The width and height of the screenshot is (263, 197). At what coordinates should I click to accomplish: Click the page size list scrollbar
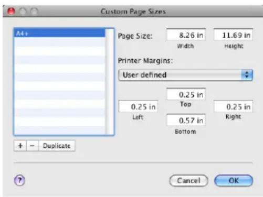[x=110, y=82]
